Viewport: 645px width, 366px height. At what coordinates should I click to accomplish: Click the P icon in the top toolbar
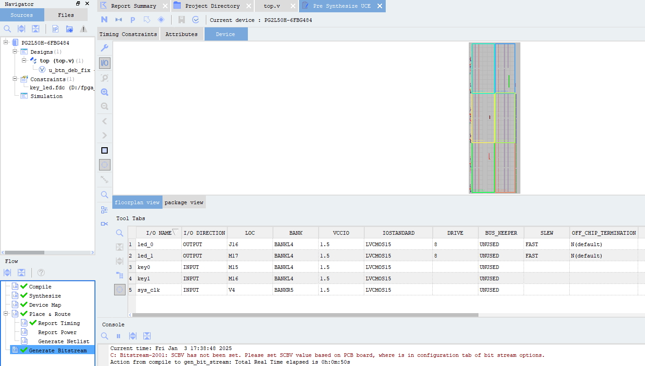point(132,19)
